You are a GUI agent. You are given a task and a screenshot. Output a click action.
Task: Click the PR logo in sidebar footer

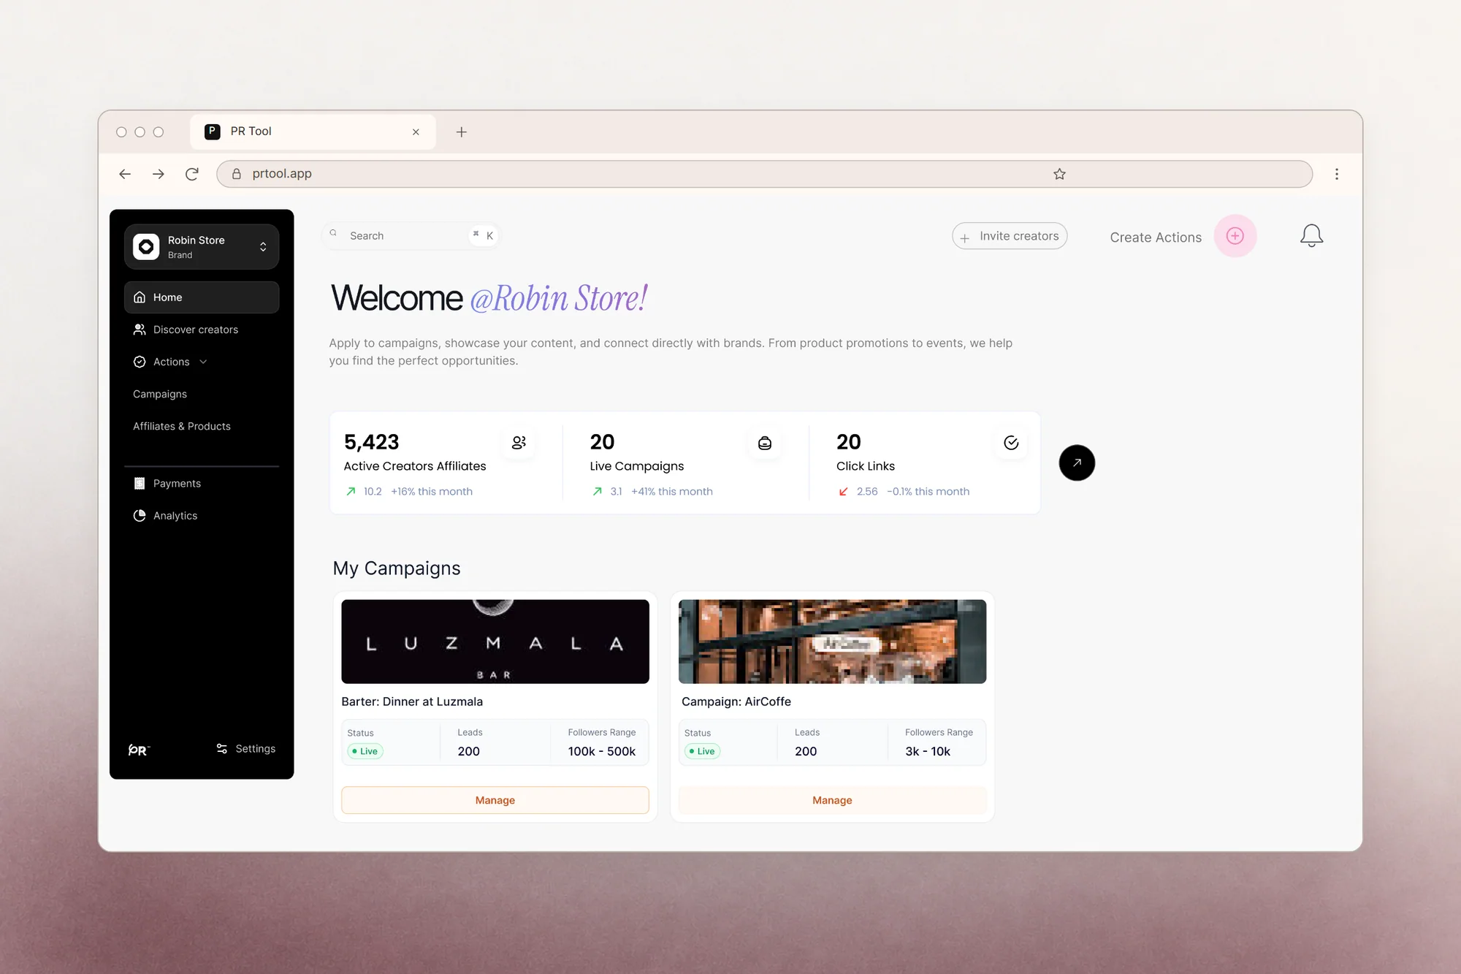click(139, 750)
